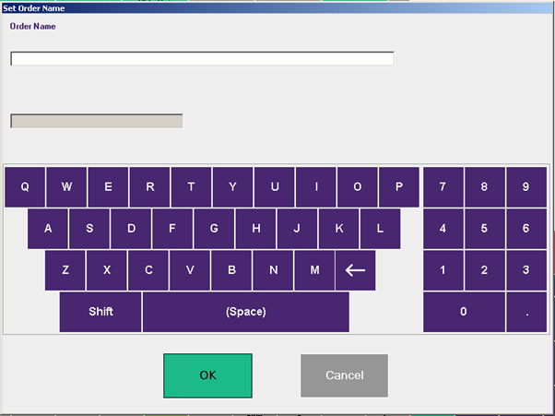Tap the M key

click(x=314, y=270)
